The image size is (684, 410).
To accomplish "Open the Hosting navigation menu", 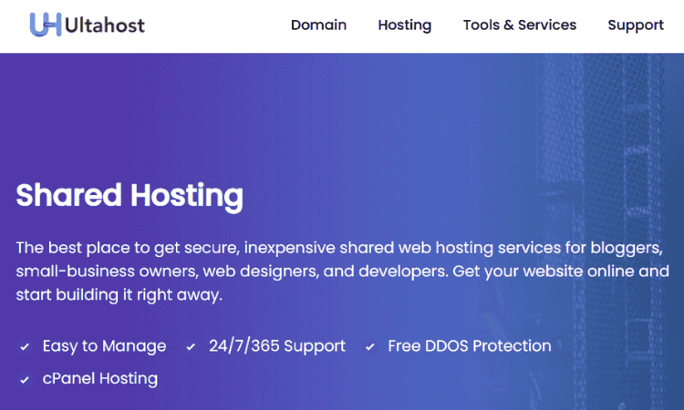I will point(404,26).
